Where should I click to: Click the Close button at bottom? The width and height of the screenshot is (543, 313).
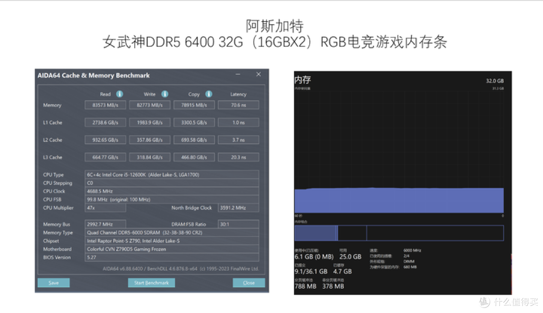249,283
